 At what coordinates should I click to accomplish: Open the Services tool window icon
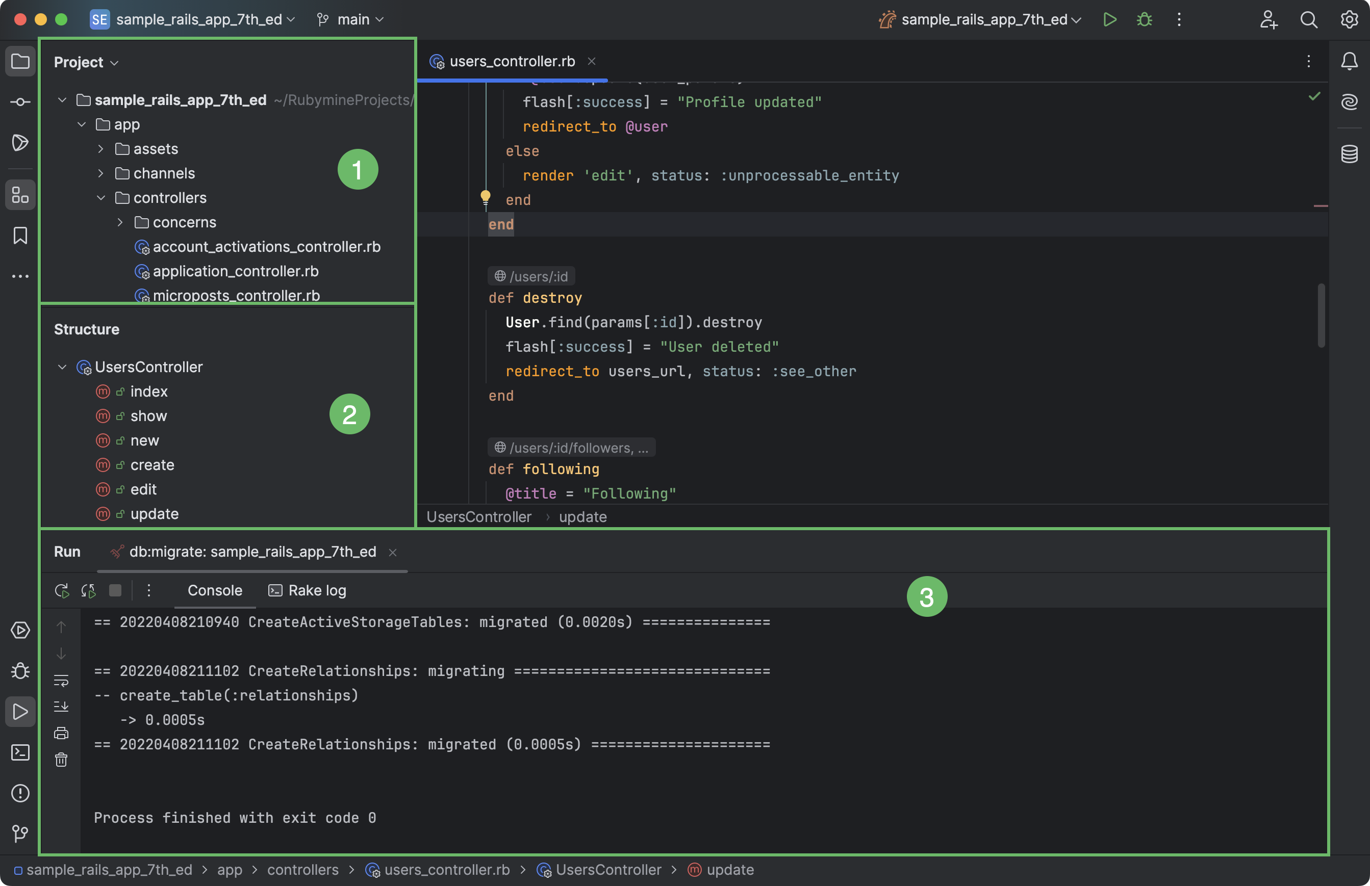[x=20, y=630]
